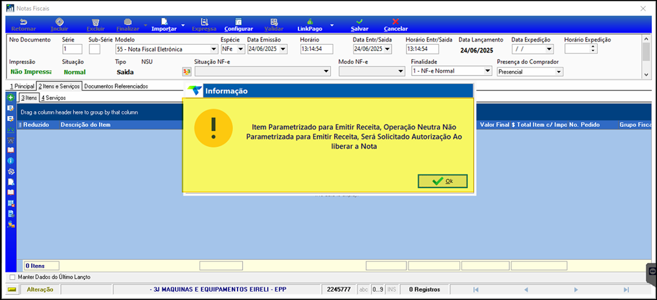Click the Importar document icon
The image size is (657, 300).
[x=164, y=22]
